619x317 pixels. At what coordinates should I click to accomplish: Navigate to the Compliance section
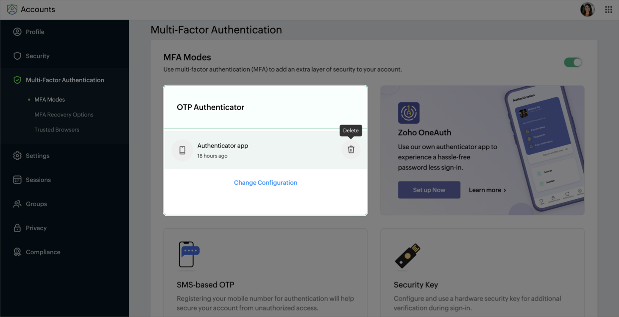43,252
